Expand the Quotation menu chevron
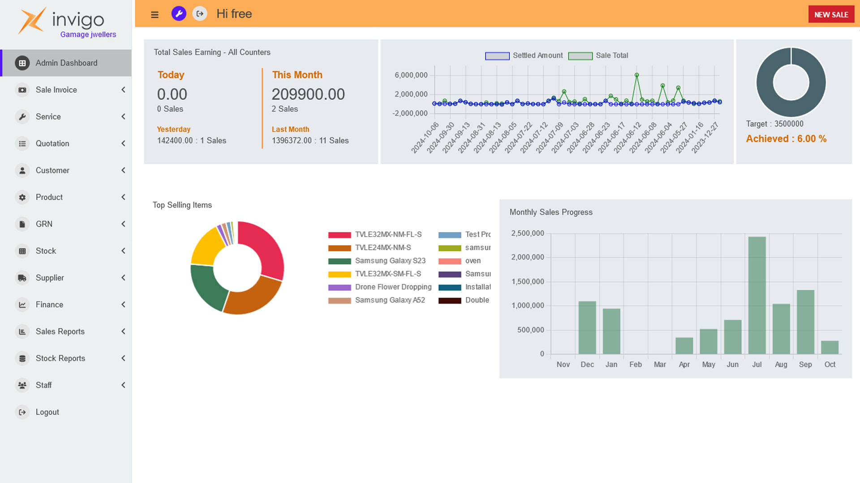Image resolution: width=860 pixels, height=483 pixels. 123,144
